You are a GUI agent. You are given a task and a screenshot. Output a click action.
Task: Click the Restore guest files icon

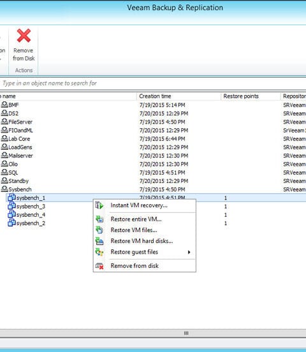(x=99, y=252)
